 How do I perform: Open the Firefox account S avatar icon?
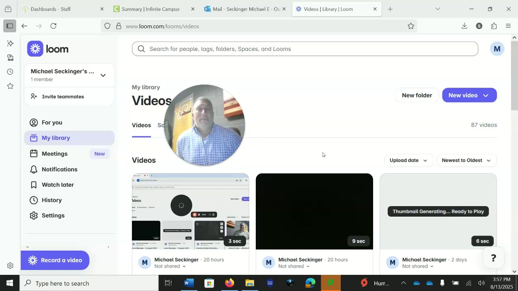[x=479, y=26]
